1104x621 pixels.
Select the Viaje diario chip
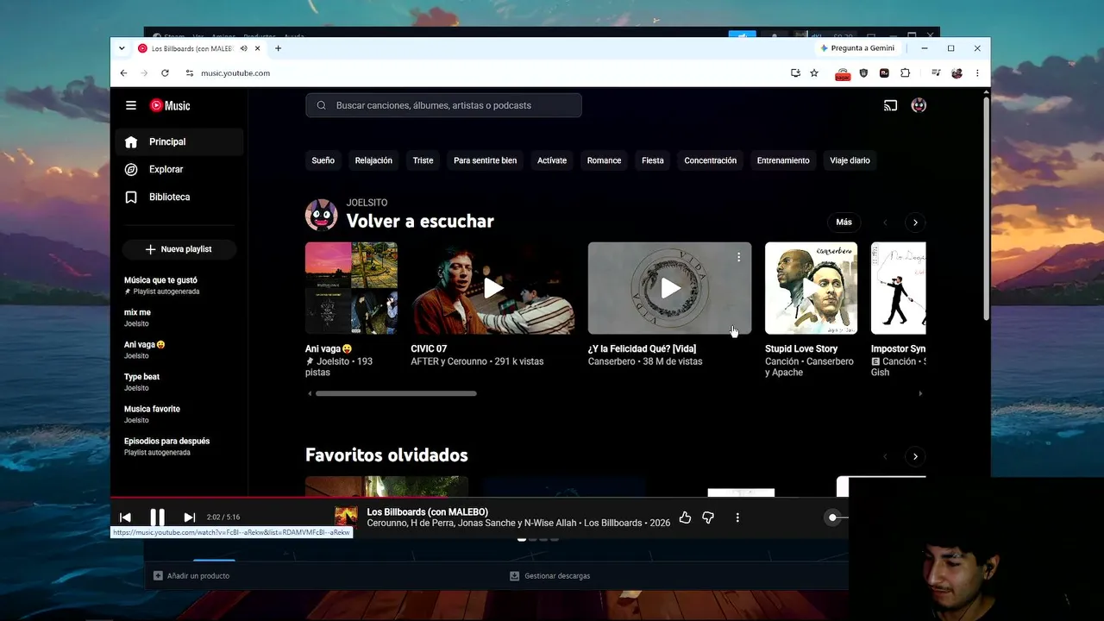pyautogui.click(x=850, y=160)
